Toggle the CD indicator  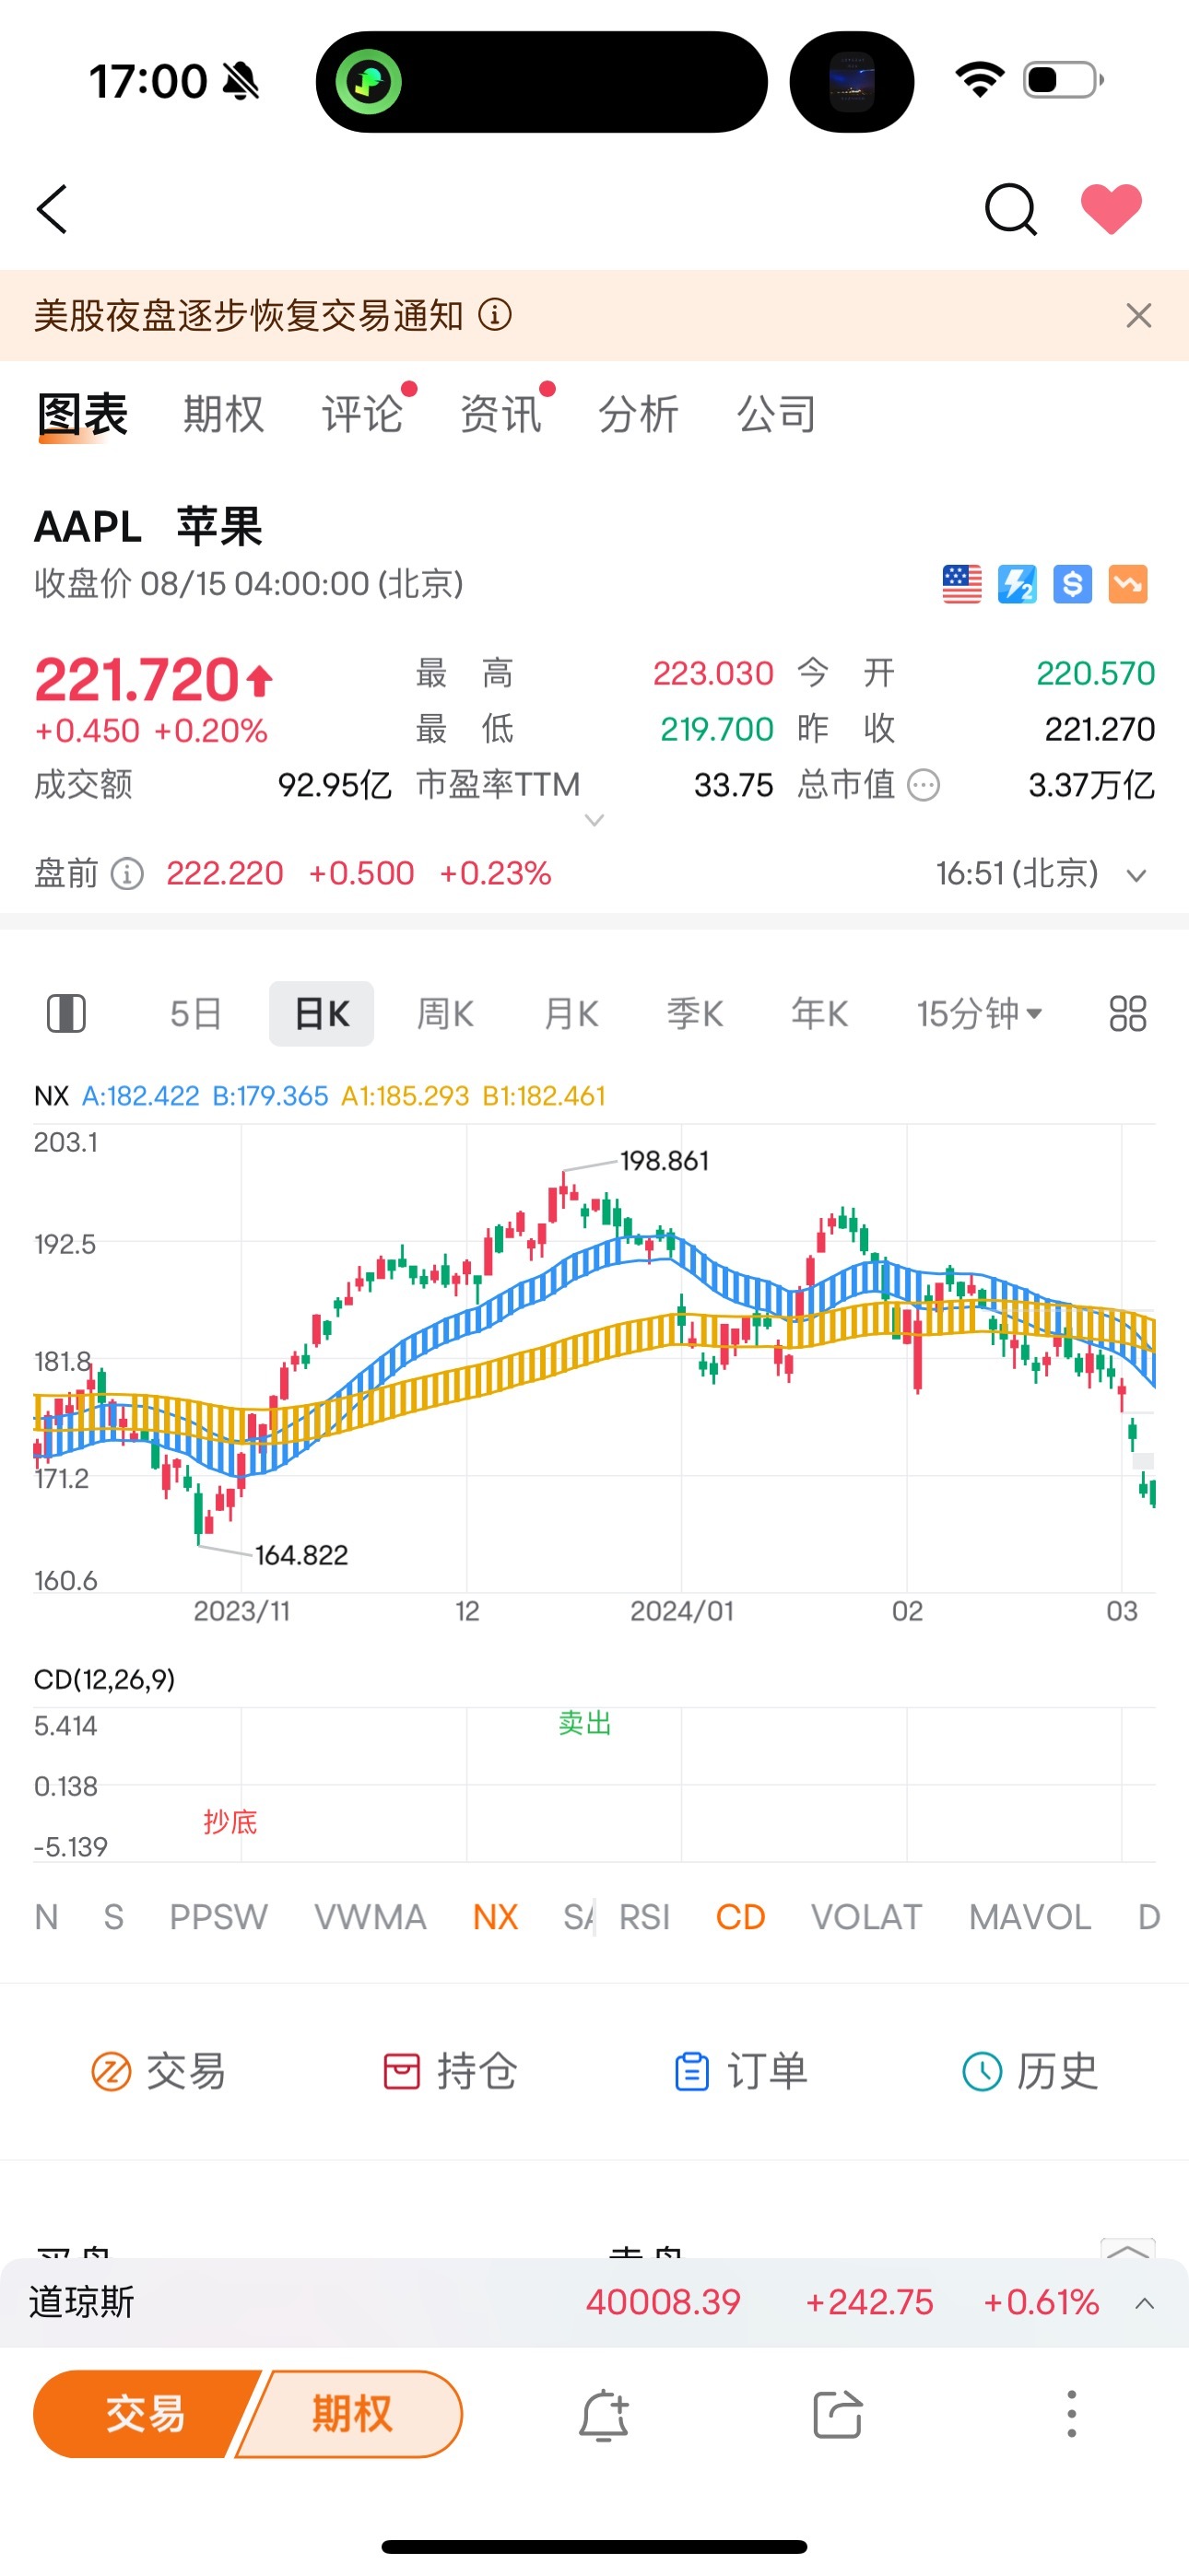click(741, 1917)
